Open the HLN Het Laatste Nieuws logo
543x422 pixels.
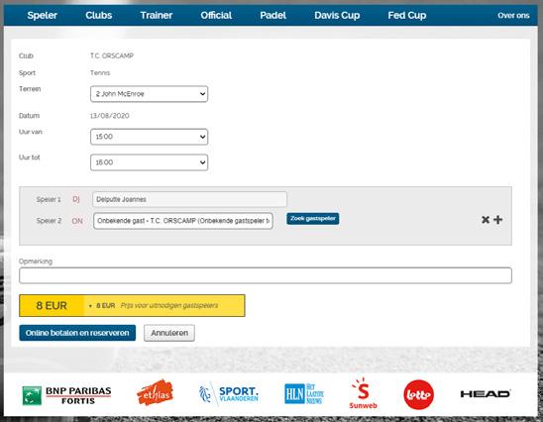coord(304,393)
